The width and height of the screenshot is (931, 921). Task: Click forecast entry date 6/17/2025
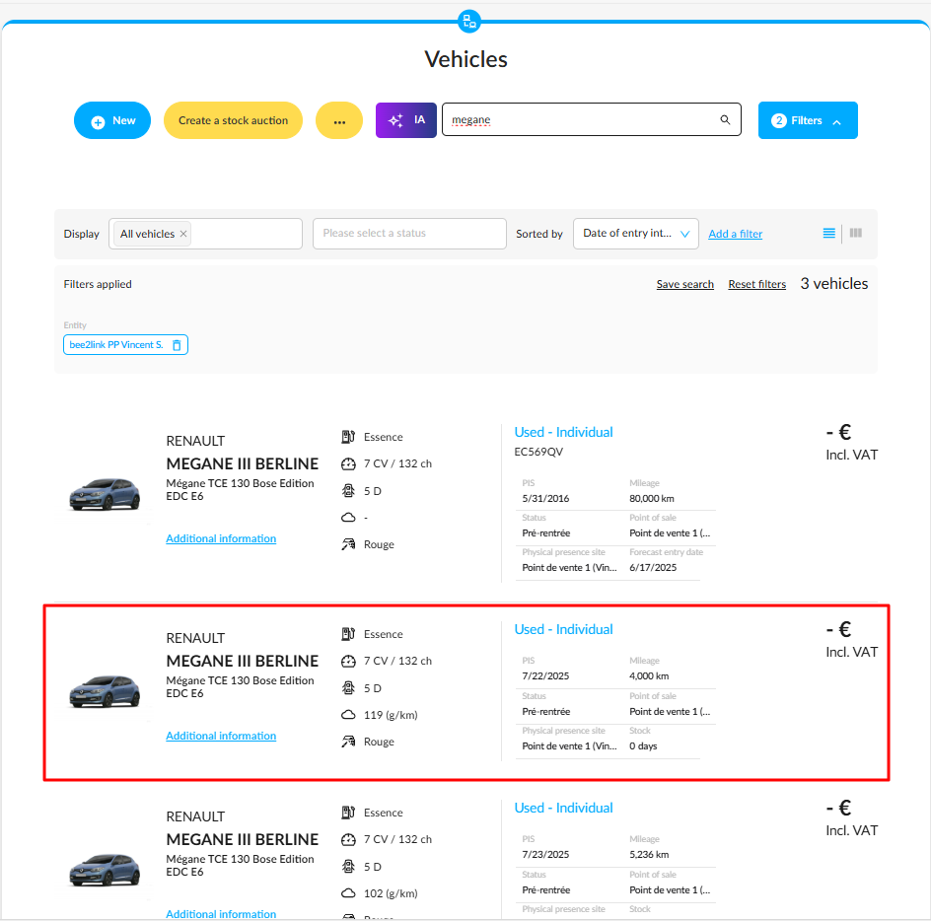653,568
